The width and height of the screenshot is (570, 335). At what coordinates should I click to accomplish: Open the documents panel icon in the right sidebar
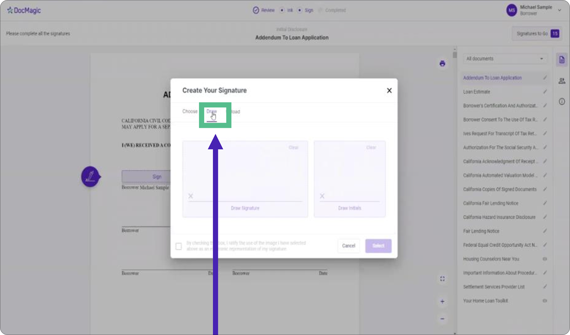tap(562, 60)
